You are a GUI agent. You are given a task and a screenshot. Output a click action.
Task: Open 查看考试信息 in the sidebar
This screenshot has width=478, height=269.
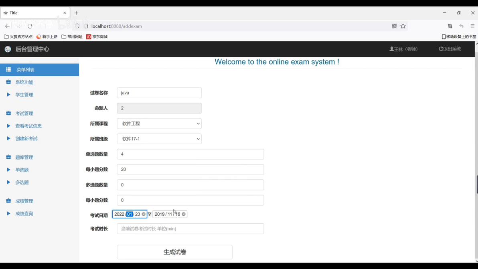(x=28, y=126)
